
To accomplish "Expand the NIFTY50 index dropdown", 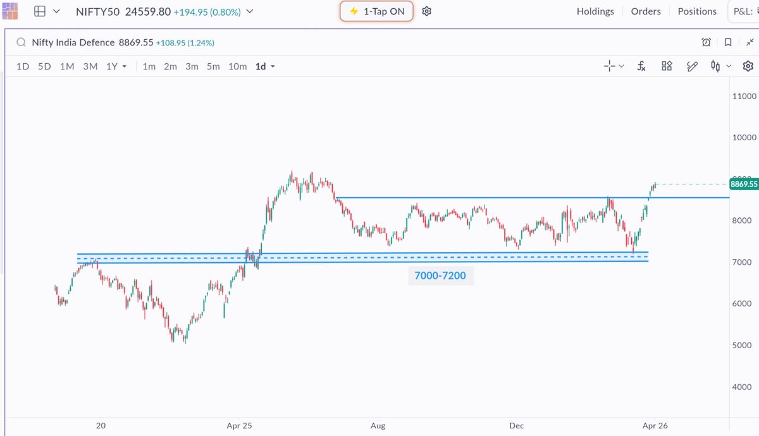I will pos(249,11).
